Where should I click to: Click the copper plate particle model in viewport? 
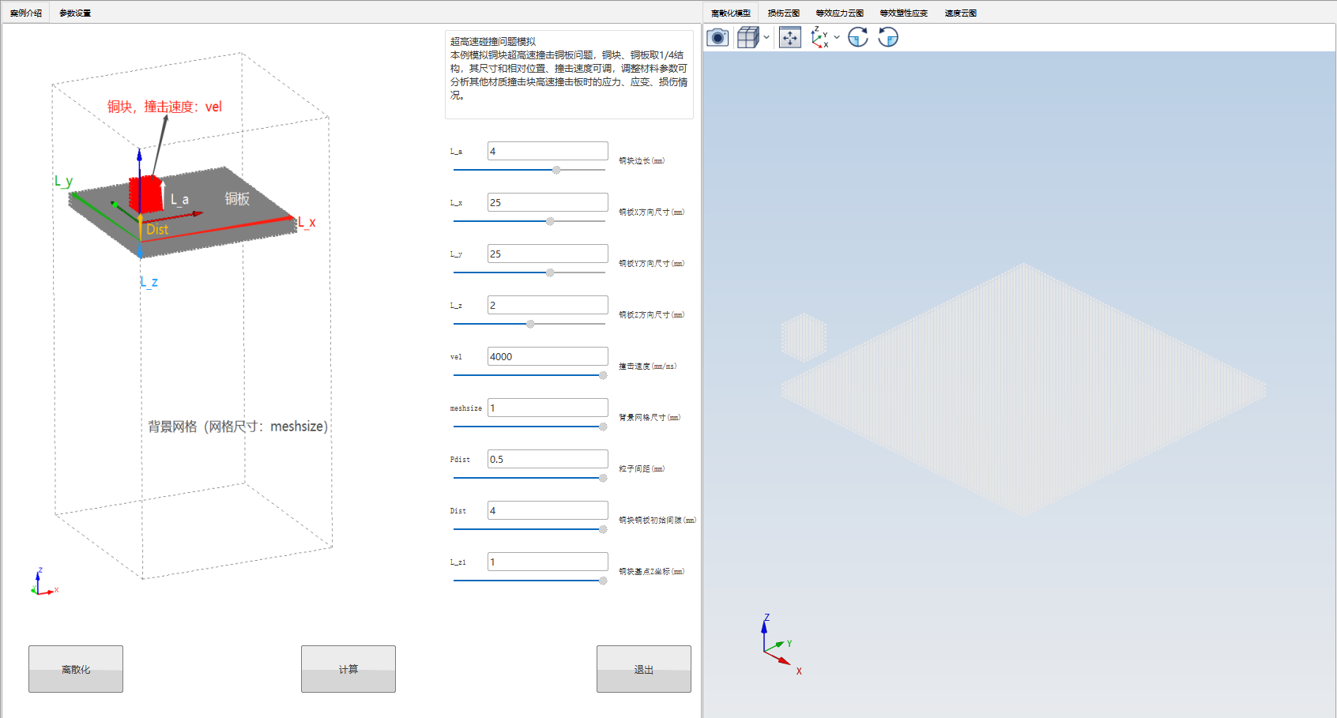click(x=1023, y=389)
